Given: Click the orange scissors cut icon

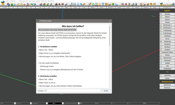Looking at the screenshot, I should pos(155,4).
